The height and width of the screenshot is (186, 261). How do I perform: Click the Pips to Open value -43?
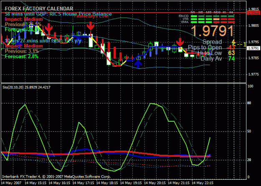tap(231, 48)
